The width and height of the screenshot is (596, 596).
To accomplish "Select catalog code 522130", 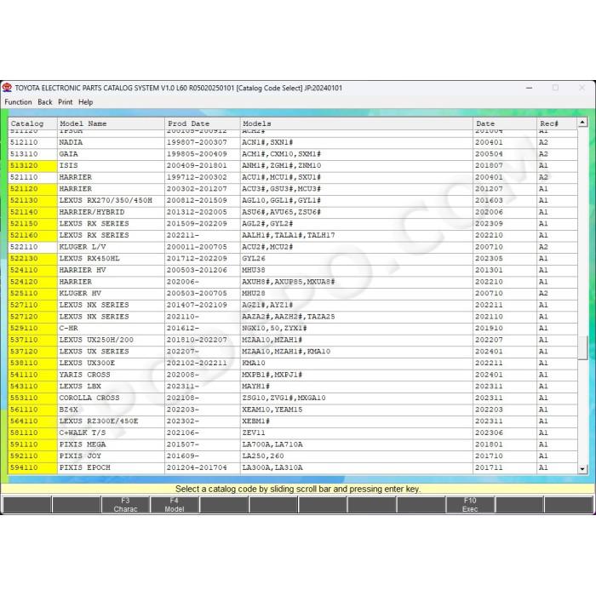I will coord(24,259).
